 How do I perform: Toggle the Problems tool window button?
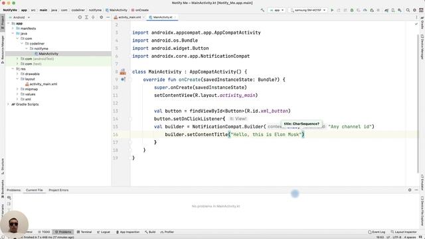(x=63, y=232)
